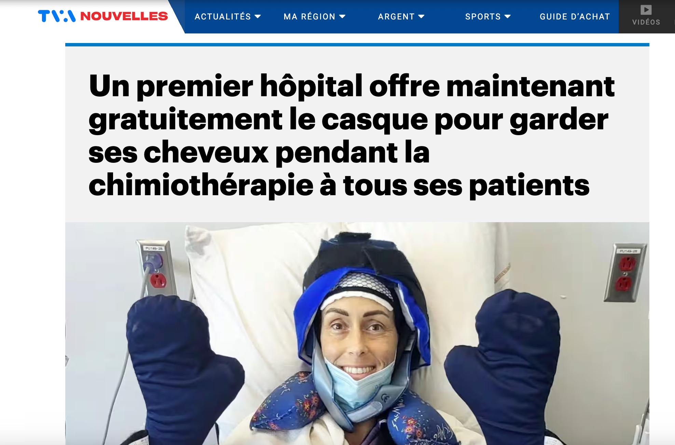Open the MA RÉGION menu
The image size is (675, 445).
309,16
